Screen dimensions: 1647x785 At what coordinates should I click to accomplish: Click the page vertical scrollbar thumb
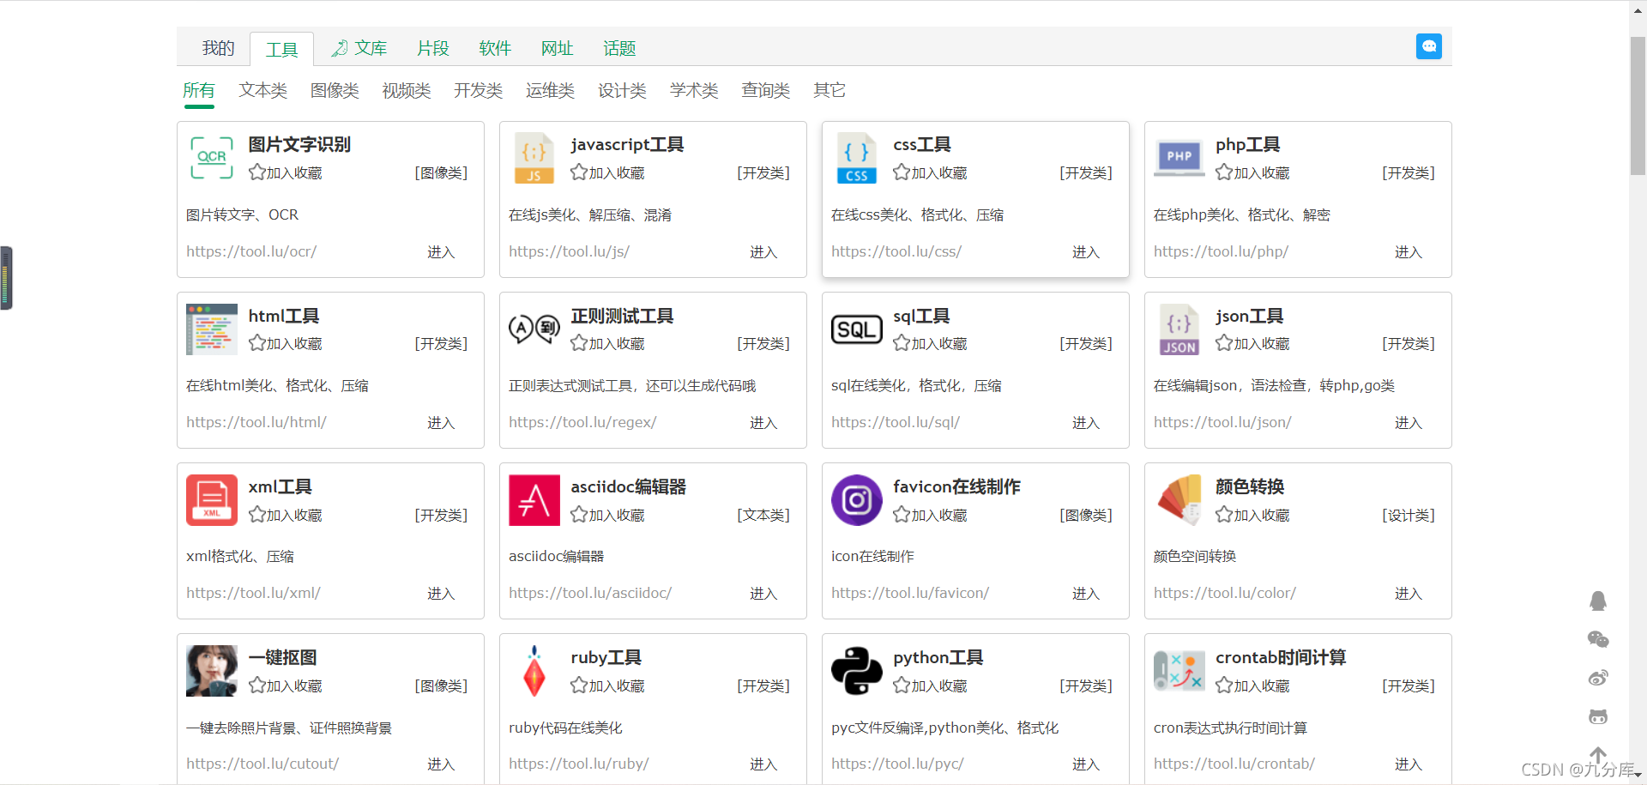1638,106
